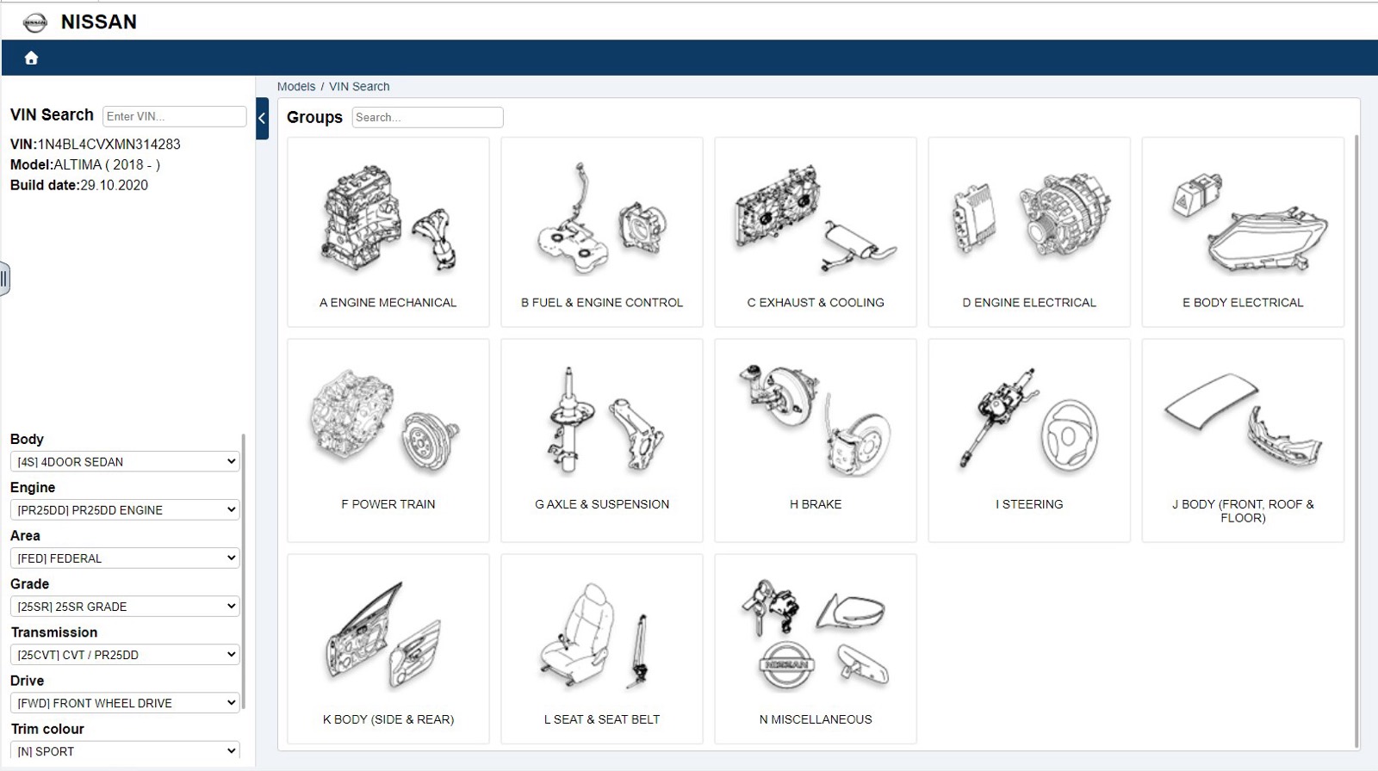Open the I Steering group image
1378x771 pixels.
coord(1029,422)
